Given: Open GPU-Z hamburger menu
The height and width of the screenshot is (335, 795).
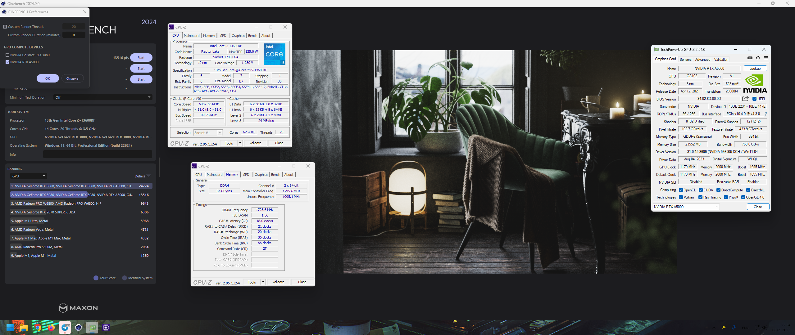Looking at the screenshot, I should click(766, 58).
